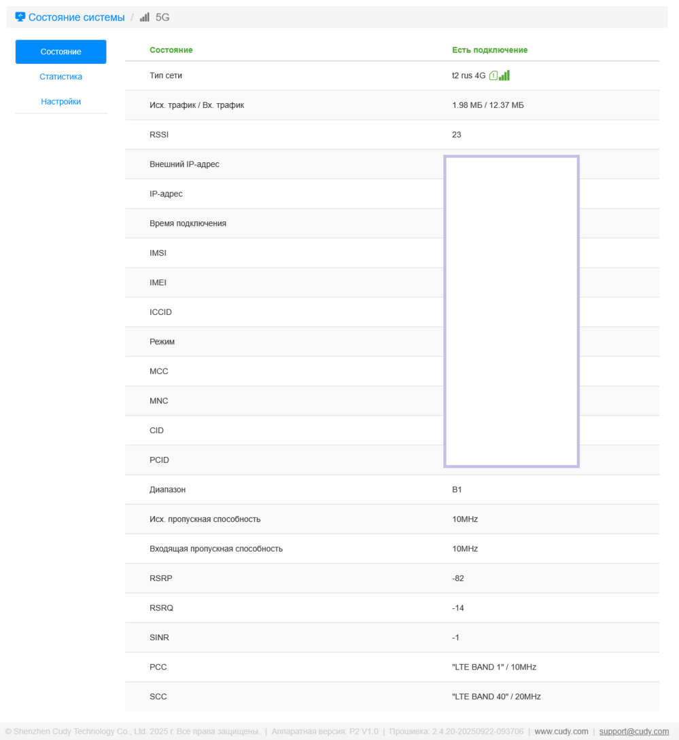Screen dimensions: 679x740
Task: Switch to the Состояние sidebar tab
Action: coord(60,52)
